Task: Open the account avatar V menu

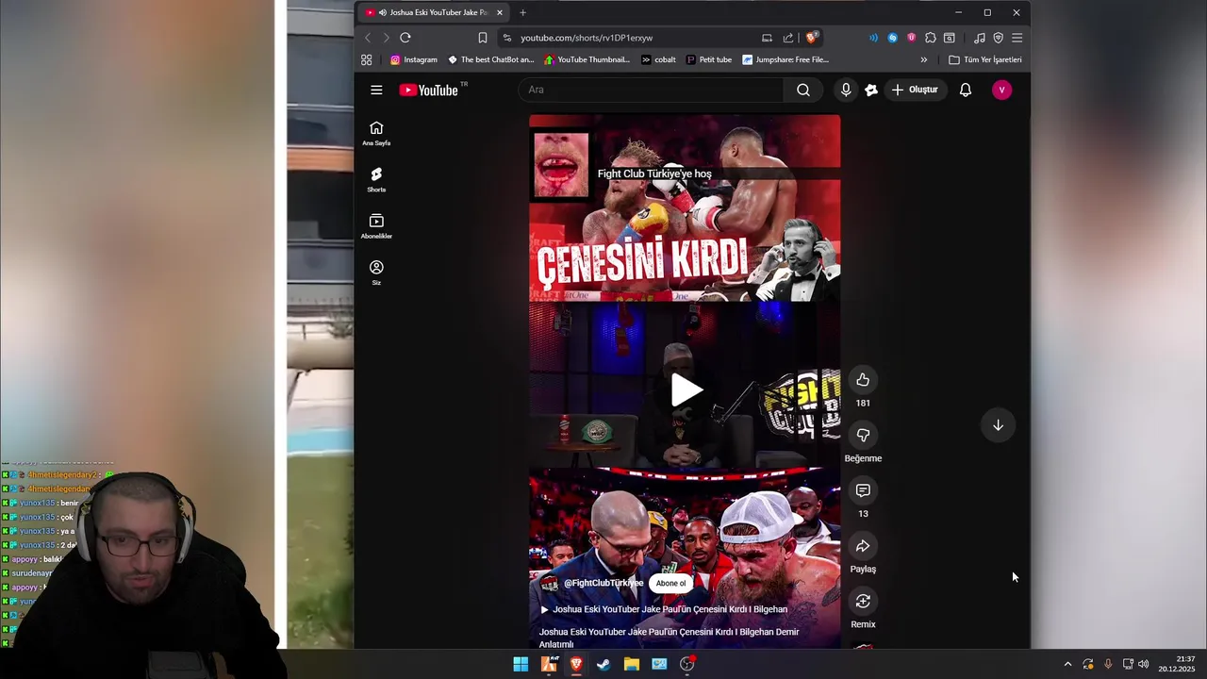Action: point(1001,90)
